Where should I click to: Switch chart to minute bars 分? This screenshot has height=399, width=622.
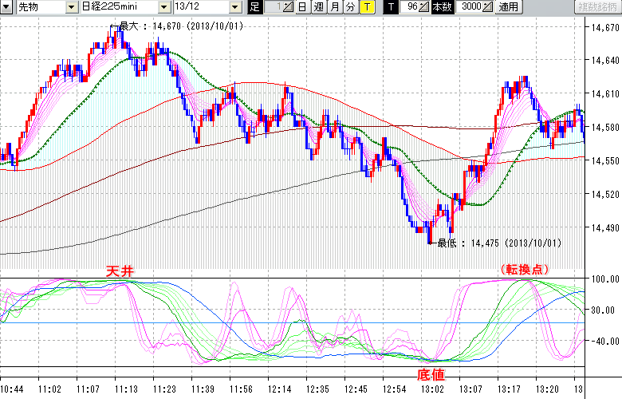(350, 7)
